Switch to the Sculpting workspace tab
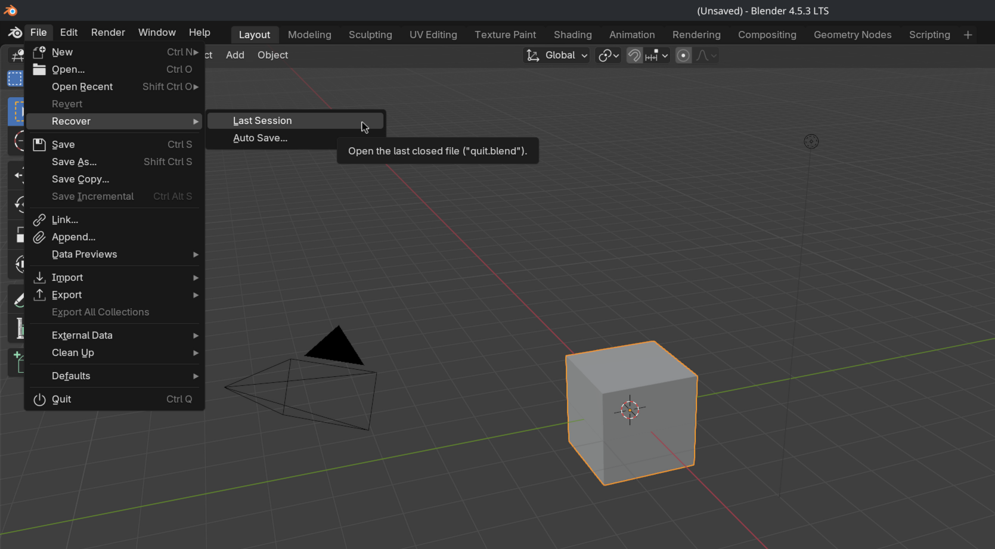The image size is (995, 549). [x=370, y=35]
